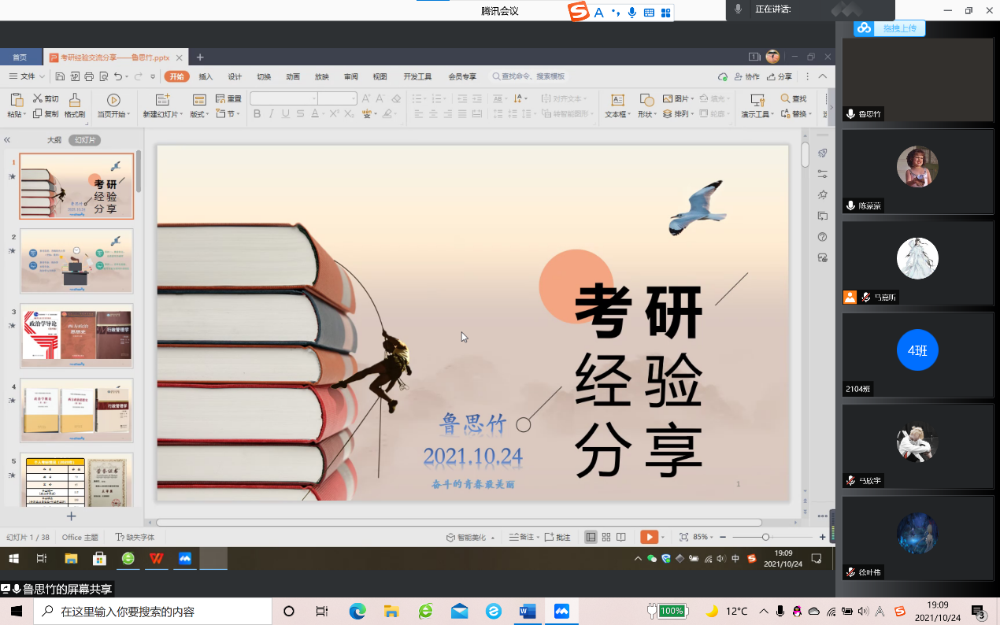Toggle the Notes (备注) pane
This screenshot has height=625, width=1000.
coord(521,537)
